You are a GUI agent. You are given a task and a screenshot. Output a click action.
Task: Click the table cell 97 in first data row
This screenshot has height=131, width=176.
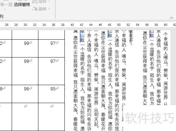point(51,48)
